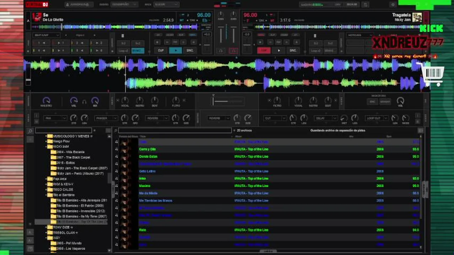Open the HOTCUES pad mode dropdown
This screenshot has height=255, width=454.
coord(360,35)
